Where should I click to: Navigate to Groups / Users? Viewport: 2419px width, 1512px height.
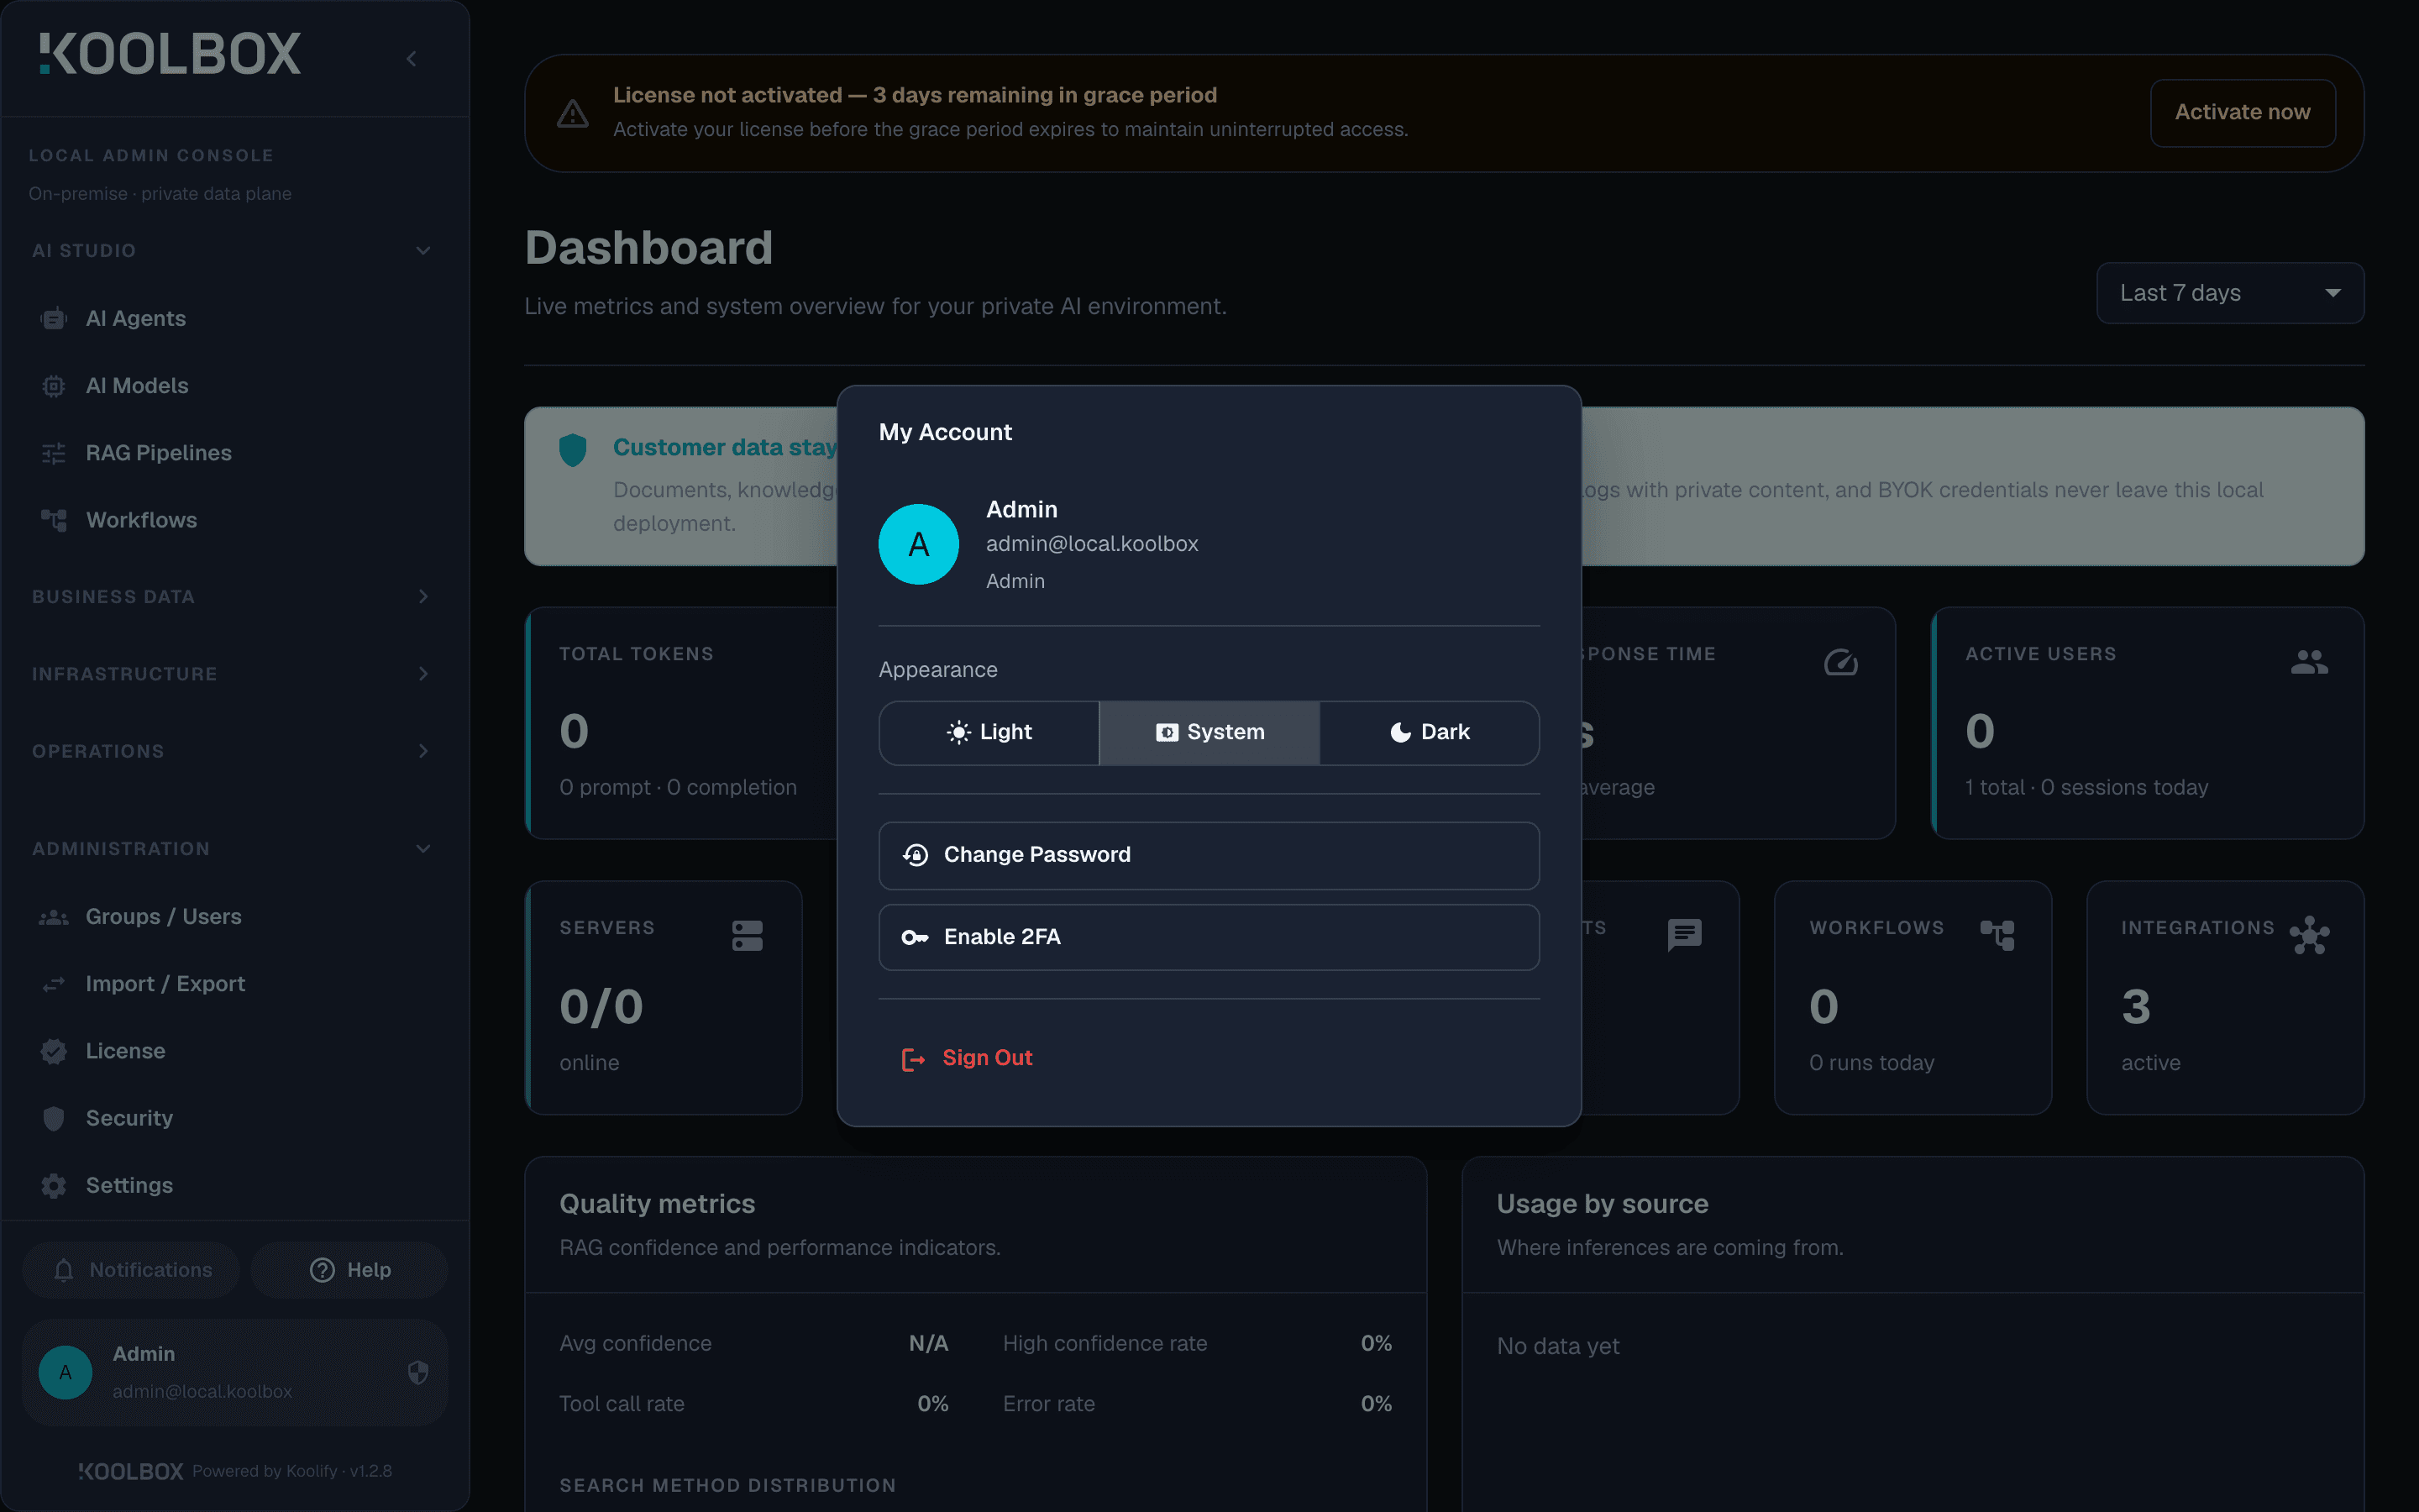pos(235,917)
